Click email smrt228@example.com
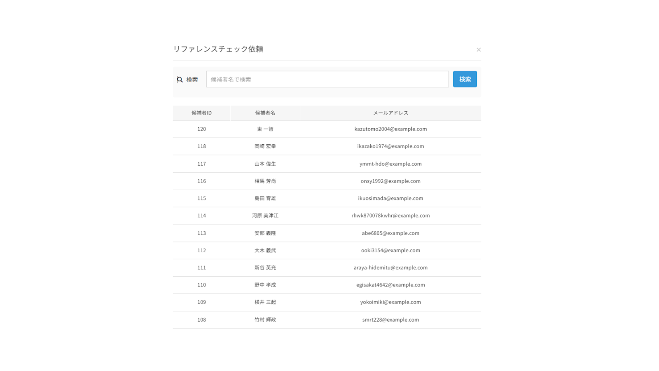 (x=390, y=319)
